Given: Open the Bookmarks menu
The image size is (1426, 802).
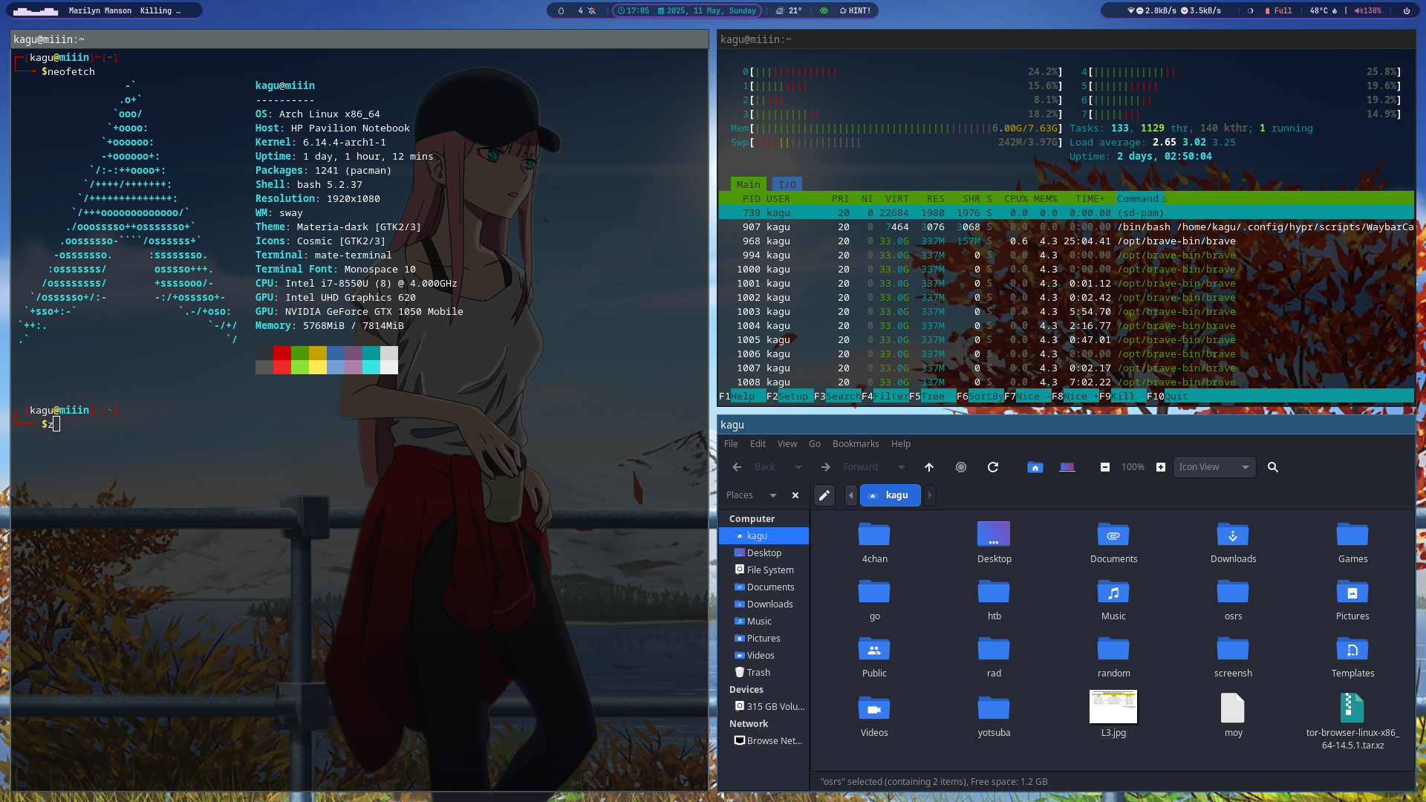Looking at the screenshot, I should point(856,444).
